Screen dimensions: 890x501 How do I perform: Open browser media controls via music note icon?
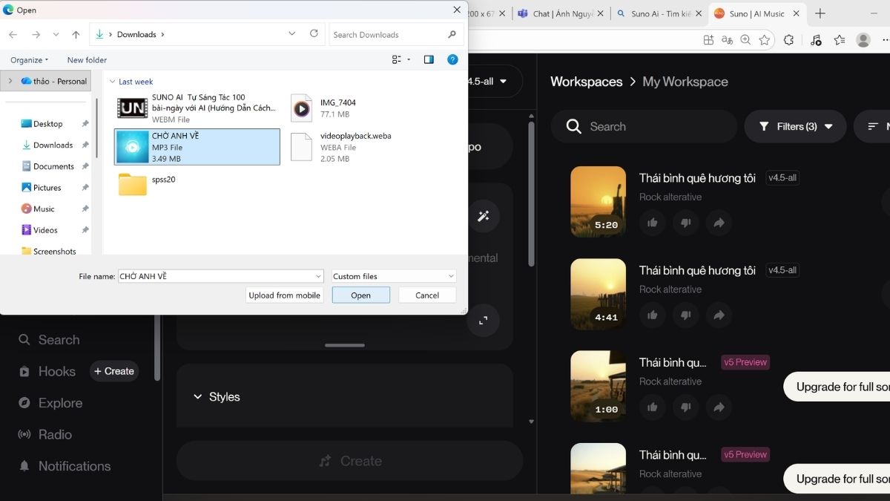click(x=816, y=39)
